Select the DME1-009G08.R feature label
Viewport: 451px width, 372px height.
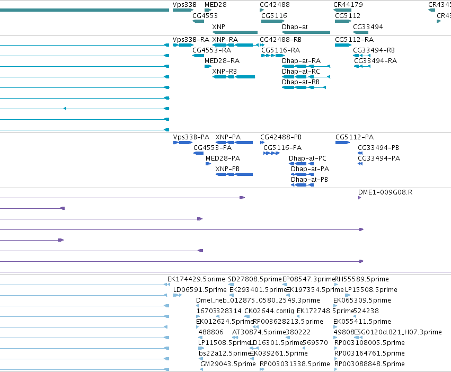point(385,192)
